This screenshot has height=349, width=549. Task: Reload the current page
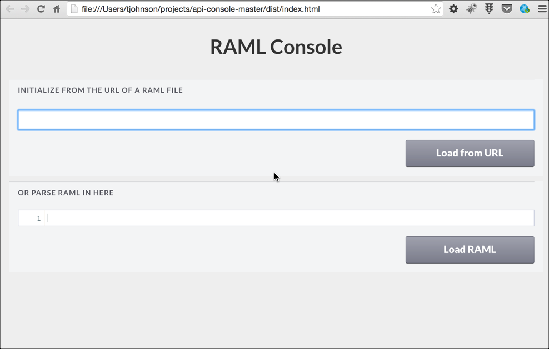tap(41, 9)
